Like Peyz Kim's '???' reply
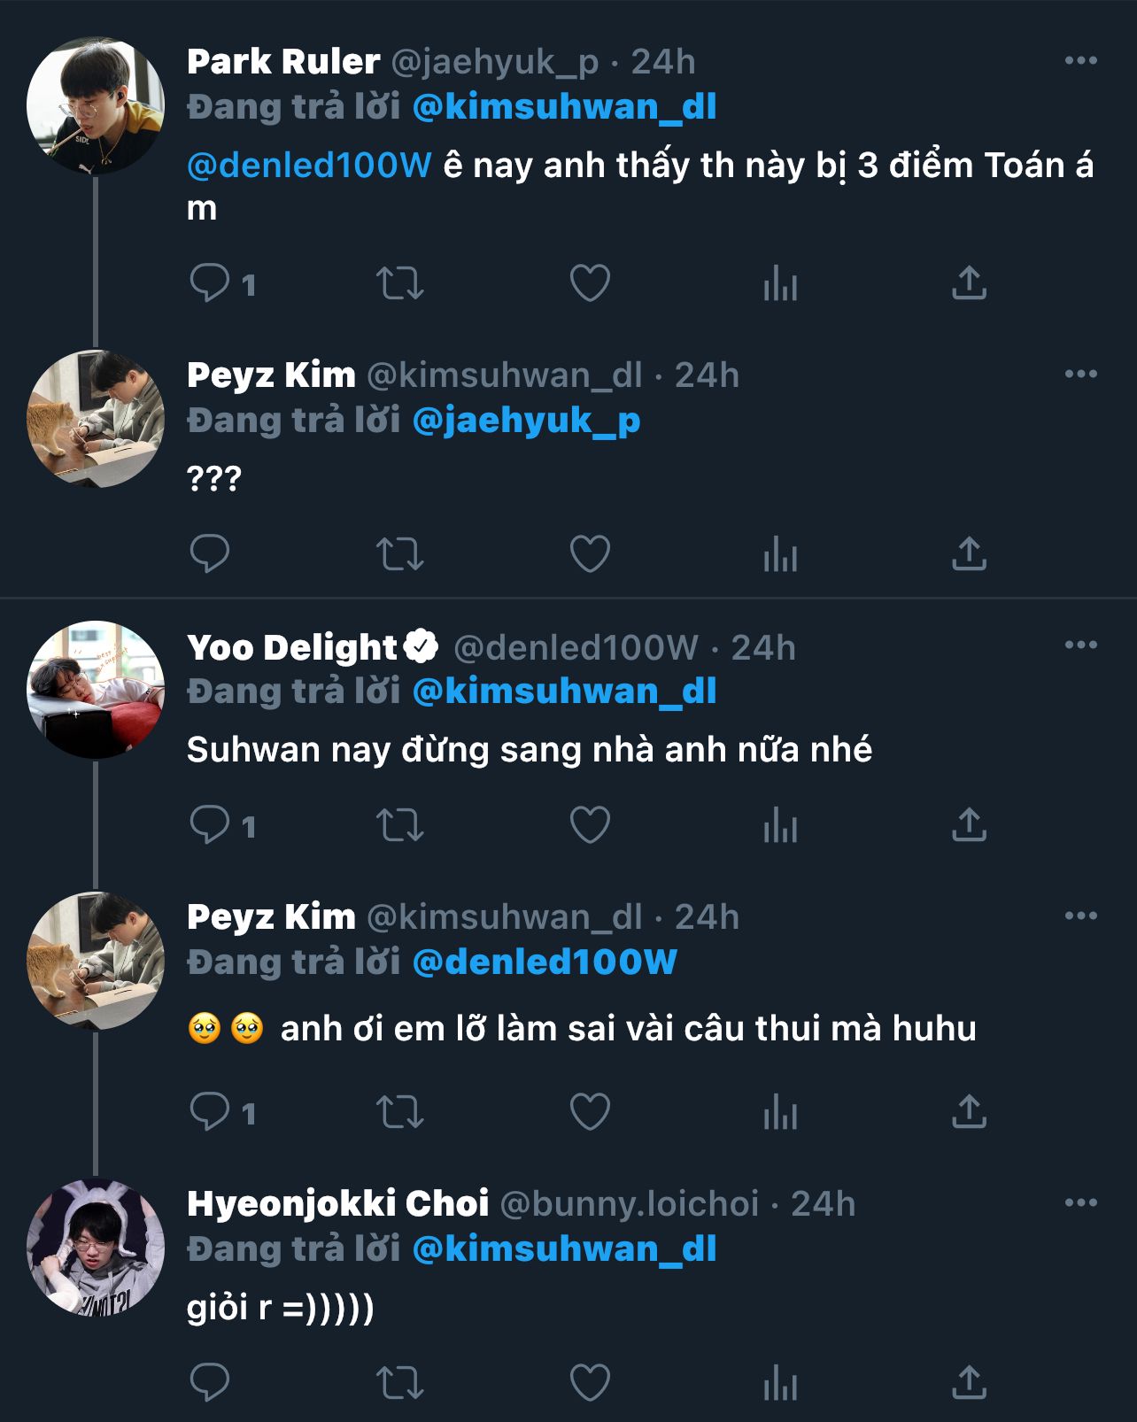Screen dimensions: 1137x1422 [590, 554]
